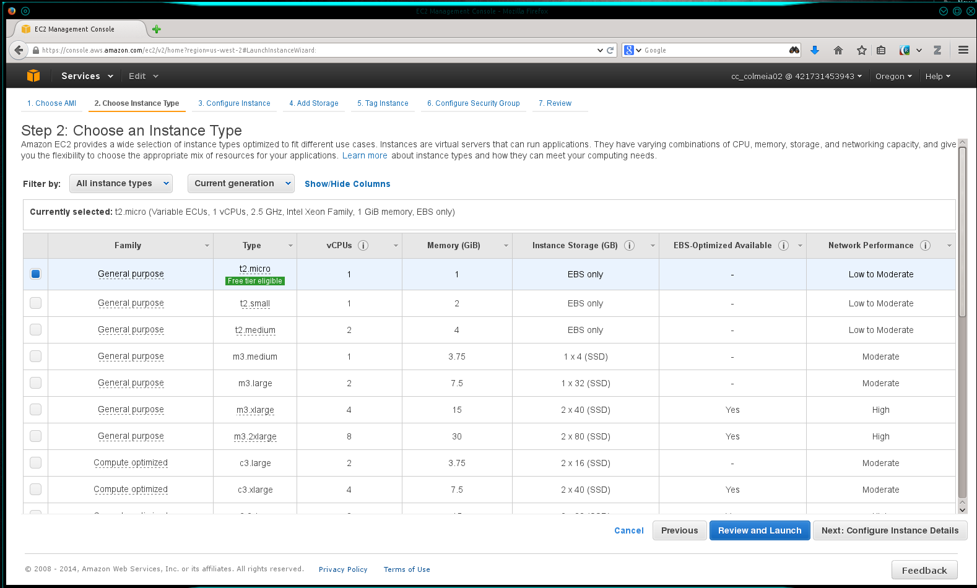Select the t2.small instance checkbox

pos(36,303)
